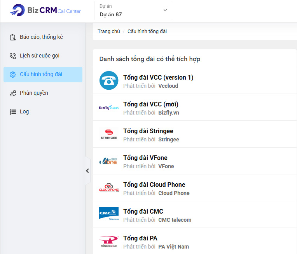The width and height of the screenshot is (297, 254).
Task: Click the blue telephone VCC version 1 logo
Action: 108,80
